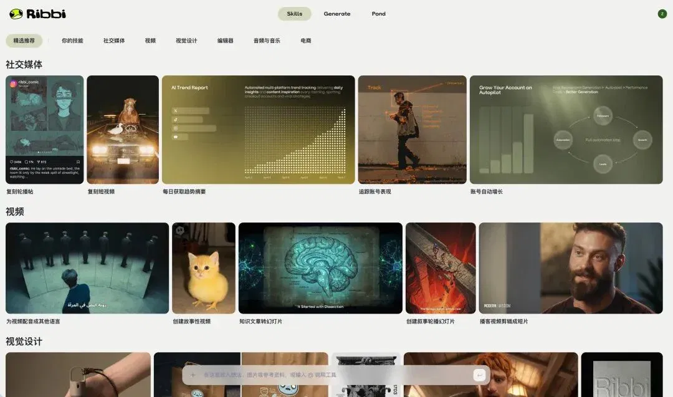The width and height of the screenshot is (673, 397).
Task: Select the 视频 category filter
Action: click(x=150, y=41)
